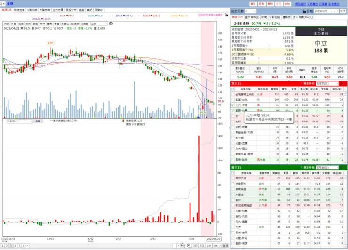Toggle 外資 indicator on chart toolbar
This screenshot has width=348, height=250.
coord(14,24)
